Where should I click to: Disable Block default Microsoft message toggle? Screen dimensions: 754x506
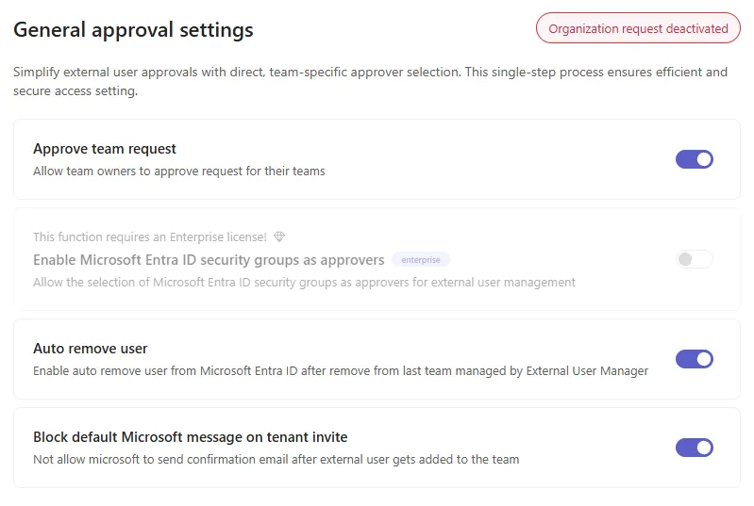click(x=694, y=448)
